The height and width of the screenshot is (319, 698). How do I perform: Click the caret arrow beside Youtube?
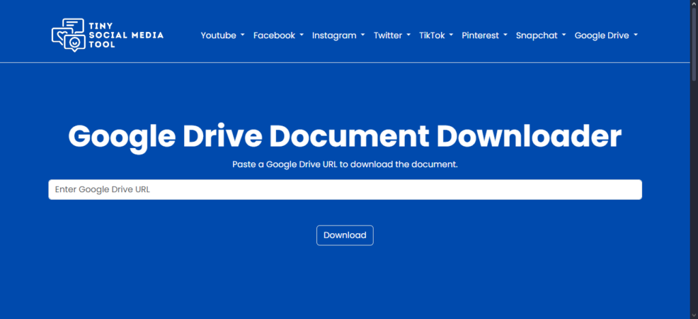tap(243, 35)
